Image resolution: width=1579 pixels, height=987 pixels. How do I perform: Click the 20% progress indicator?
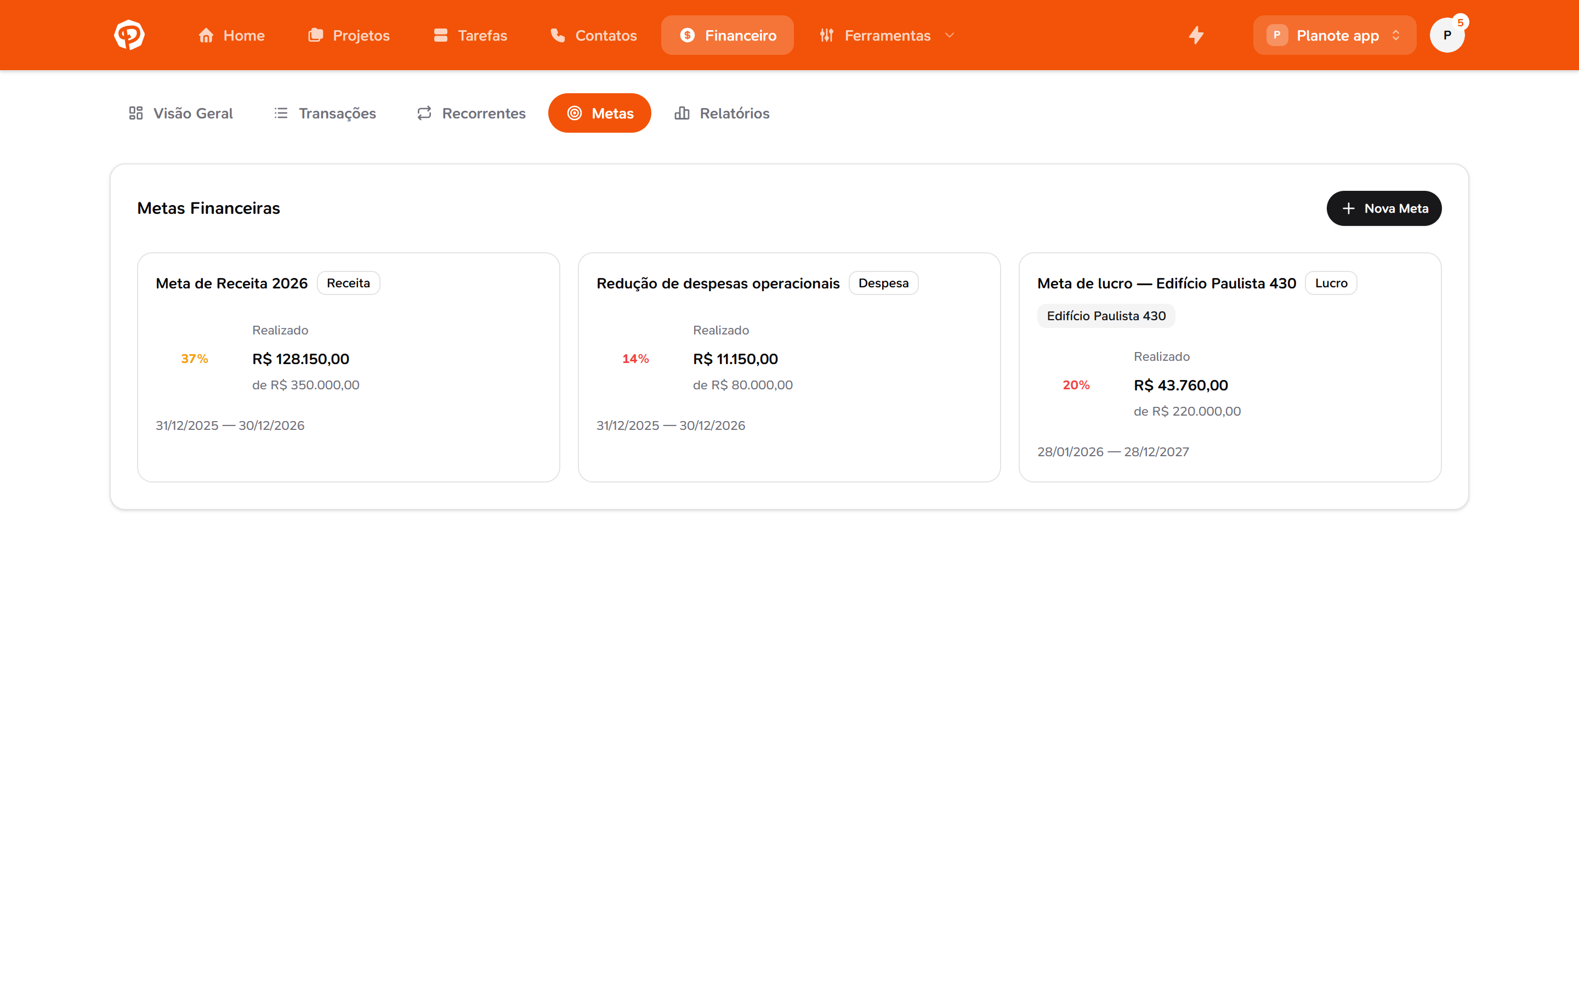point(1076,385)
